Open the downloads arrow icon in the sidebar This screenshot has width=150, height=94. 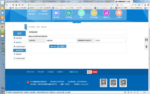coord(2,13)
